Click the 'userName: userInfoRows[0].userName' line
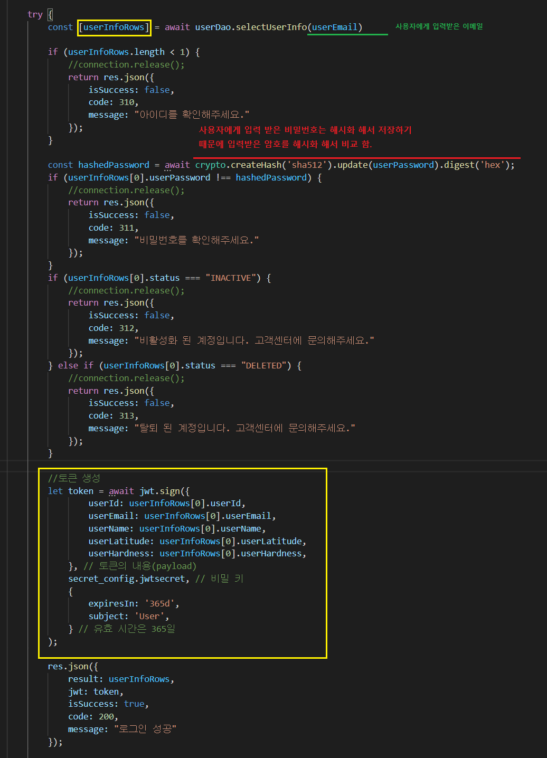 pos(177,529)
